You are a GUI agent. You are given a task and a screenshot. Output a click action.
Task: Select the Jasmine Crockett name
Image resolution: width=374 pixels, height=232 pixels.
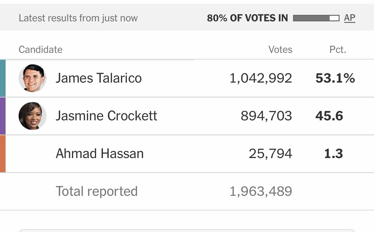click(106, 116)
